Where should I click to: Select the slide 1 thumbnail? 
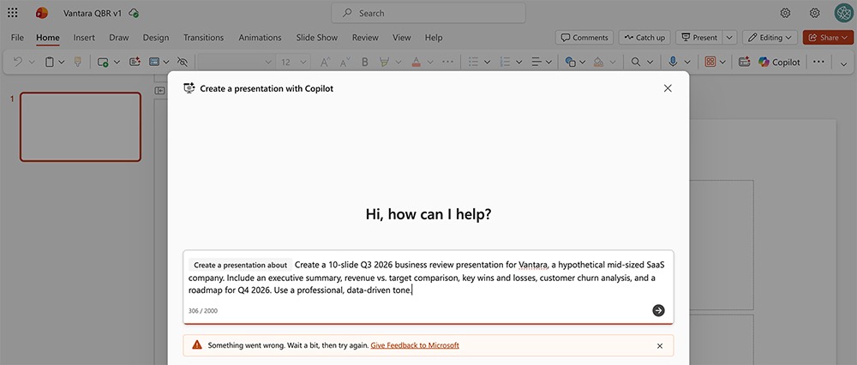point(81,127)
